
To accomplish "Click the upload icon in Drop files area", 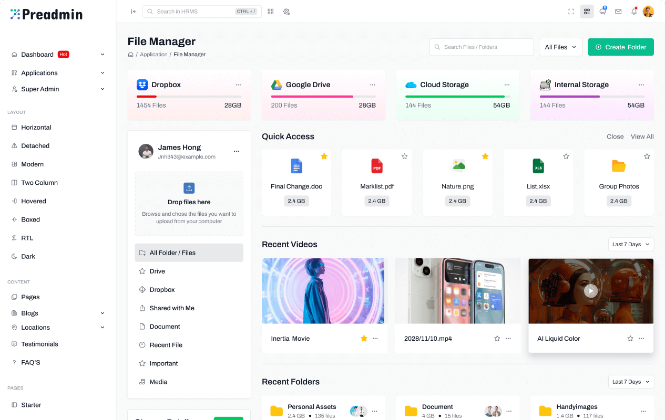I will click(189, 187).
